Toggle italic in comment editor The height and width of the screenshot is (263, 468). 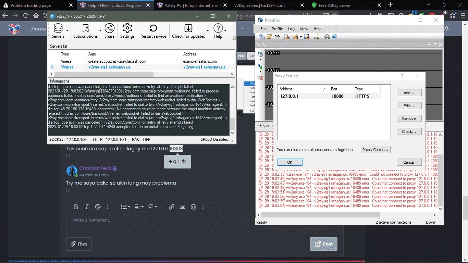pyautogui.click(x=87, y=207)
